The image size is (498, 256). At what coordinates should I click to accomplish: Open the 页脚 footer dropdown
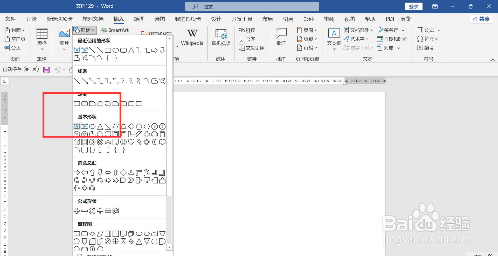[307, 39]
